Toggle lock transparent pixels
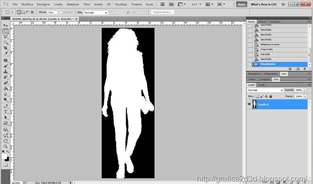Image resolution: width=313 pixels, height=184 pixels. tap(258, 96)
